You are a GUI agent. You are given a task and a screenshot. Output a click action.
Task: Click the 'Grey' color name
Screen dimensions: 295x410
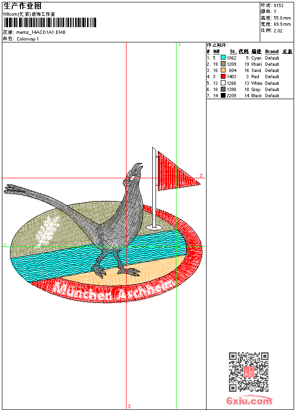[x=256, y=90]
